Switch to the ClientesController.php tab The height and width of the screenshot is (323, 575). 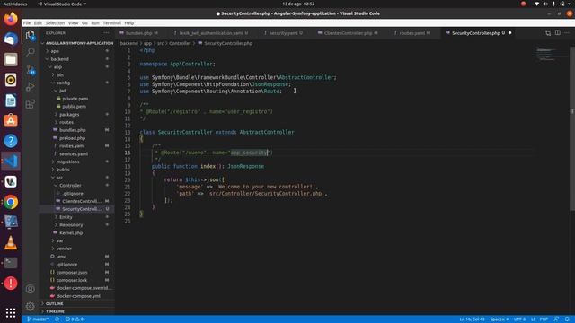pyautogui.click(x=348, y=33)
